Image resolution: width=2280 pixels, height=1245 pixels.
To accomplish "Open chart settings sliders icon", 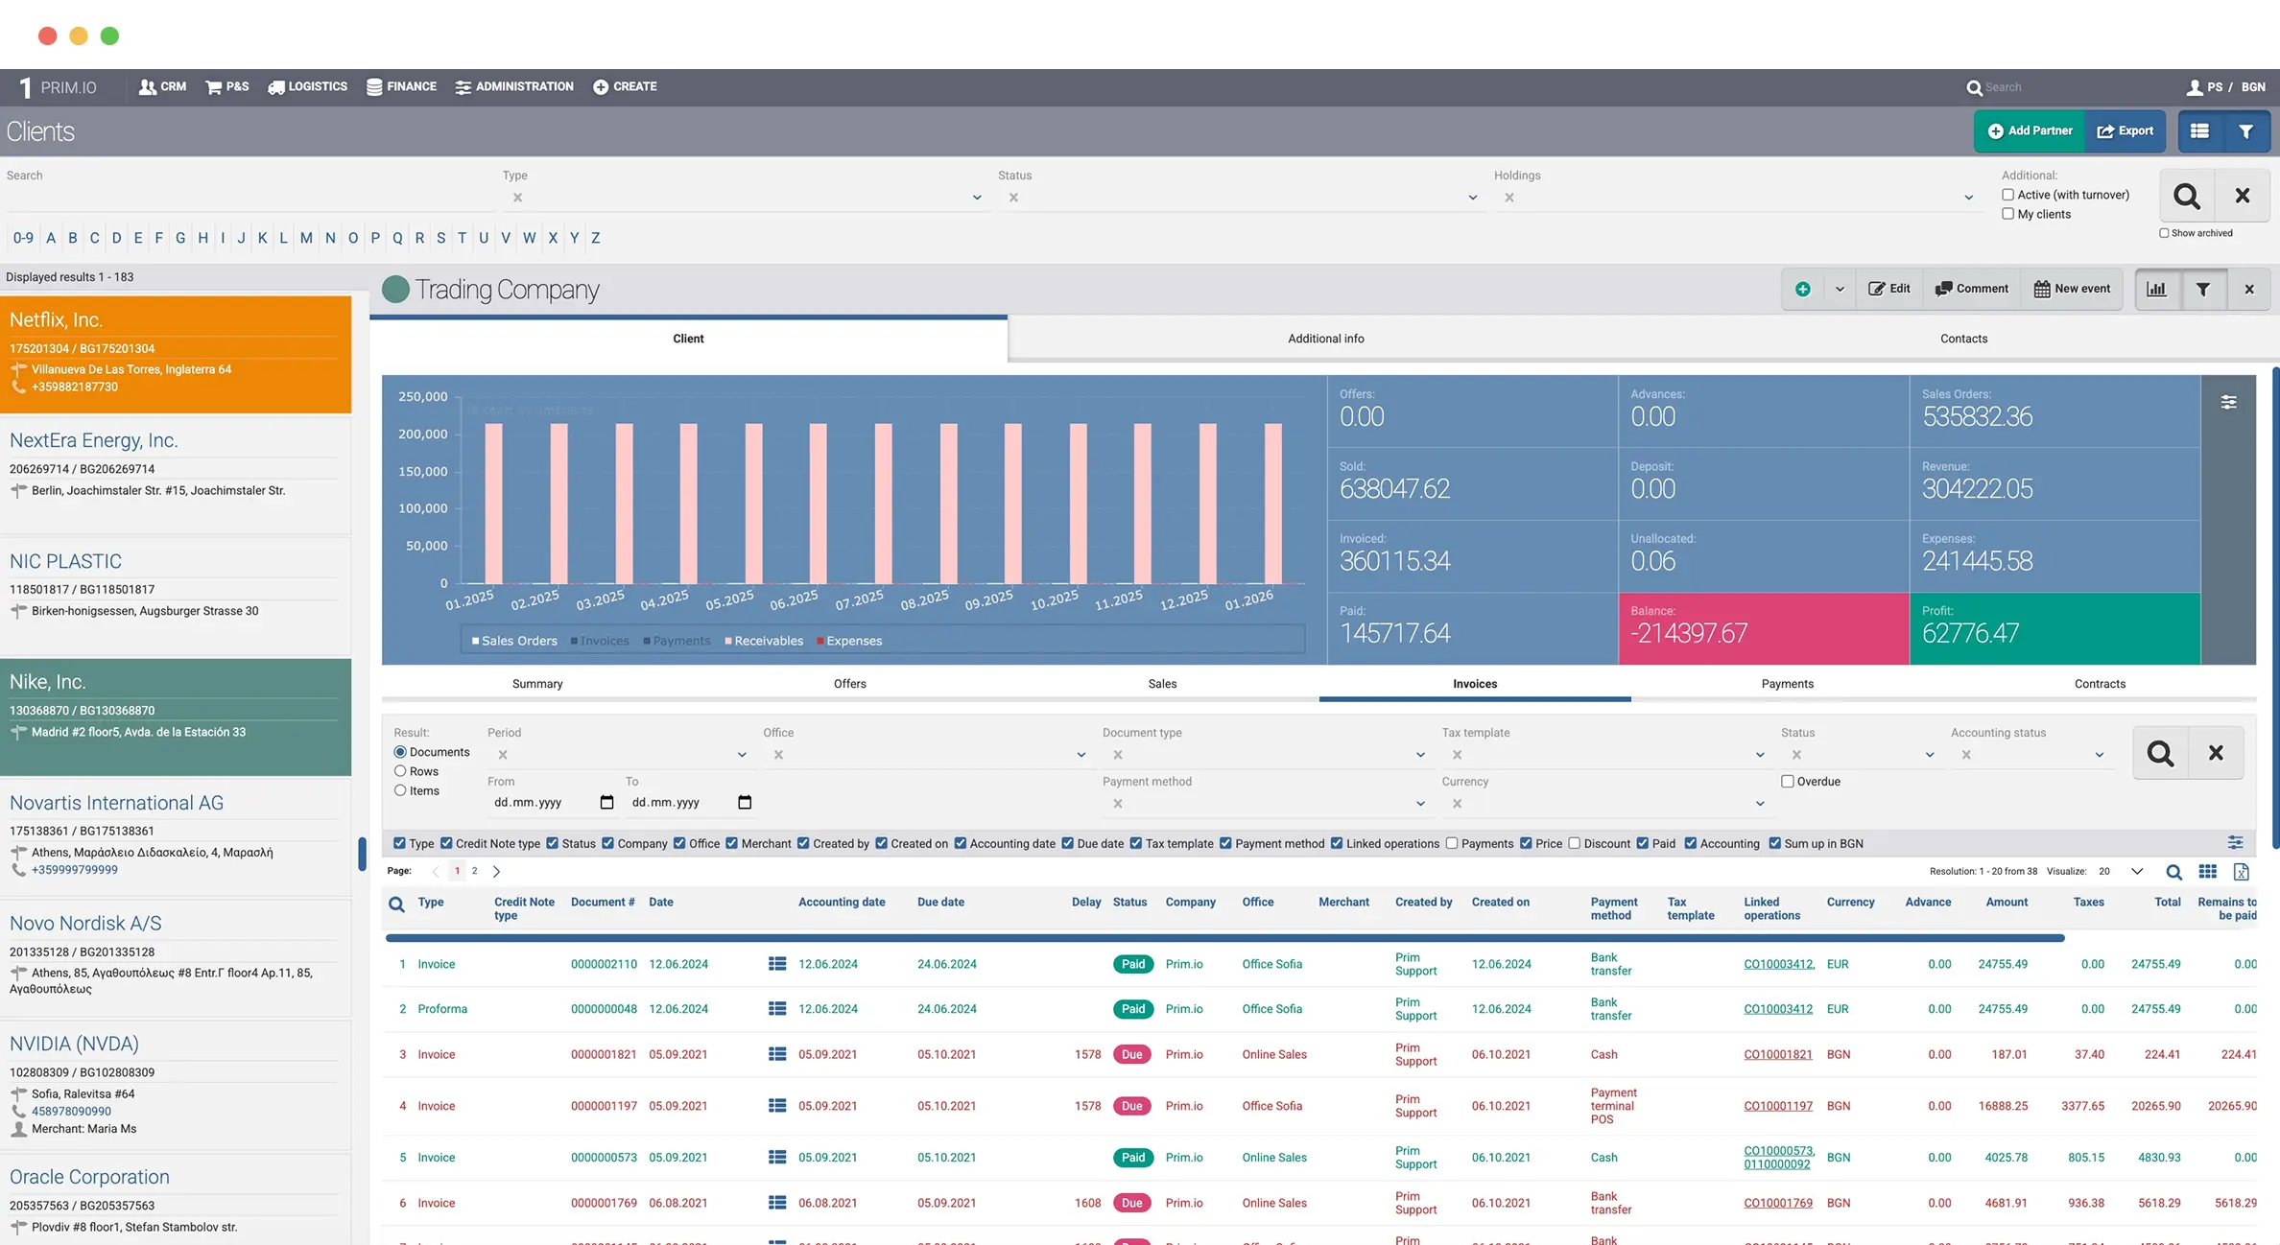I will tap(2228, 403).
